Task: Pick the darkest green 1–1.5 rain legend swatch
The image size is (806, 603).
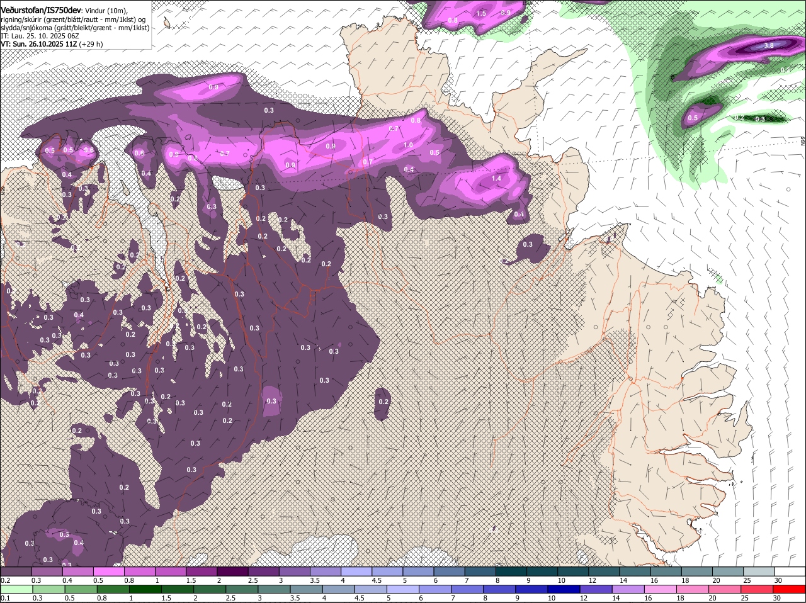Action: pos(146,589)
